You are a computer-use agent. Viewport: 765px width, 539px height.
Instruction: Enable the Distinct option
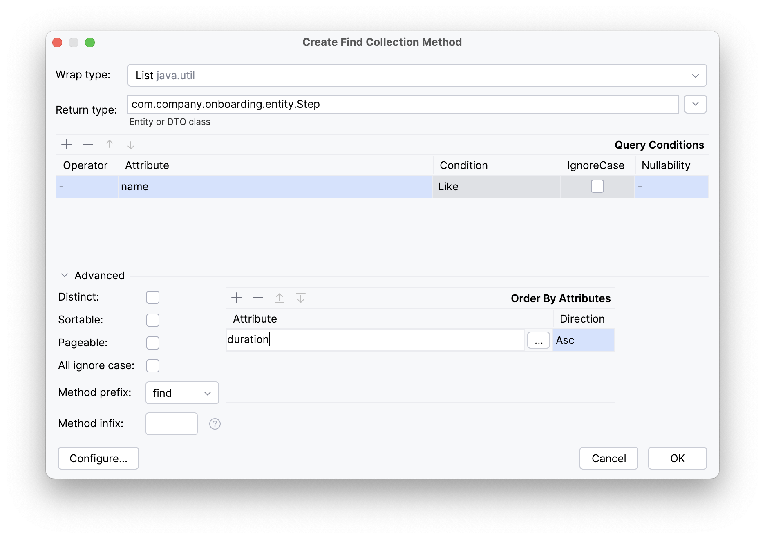pyautogui.click(x=152, y=297)
